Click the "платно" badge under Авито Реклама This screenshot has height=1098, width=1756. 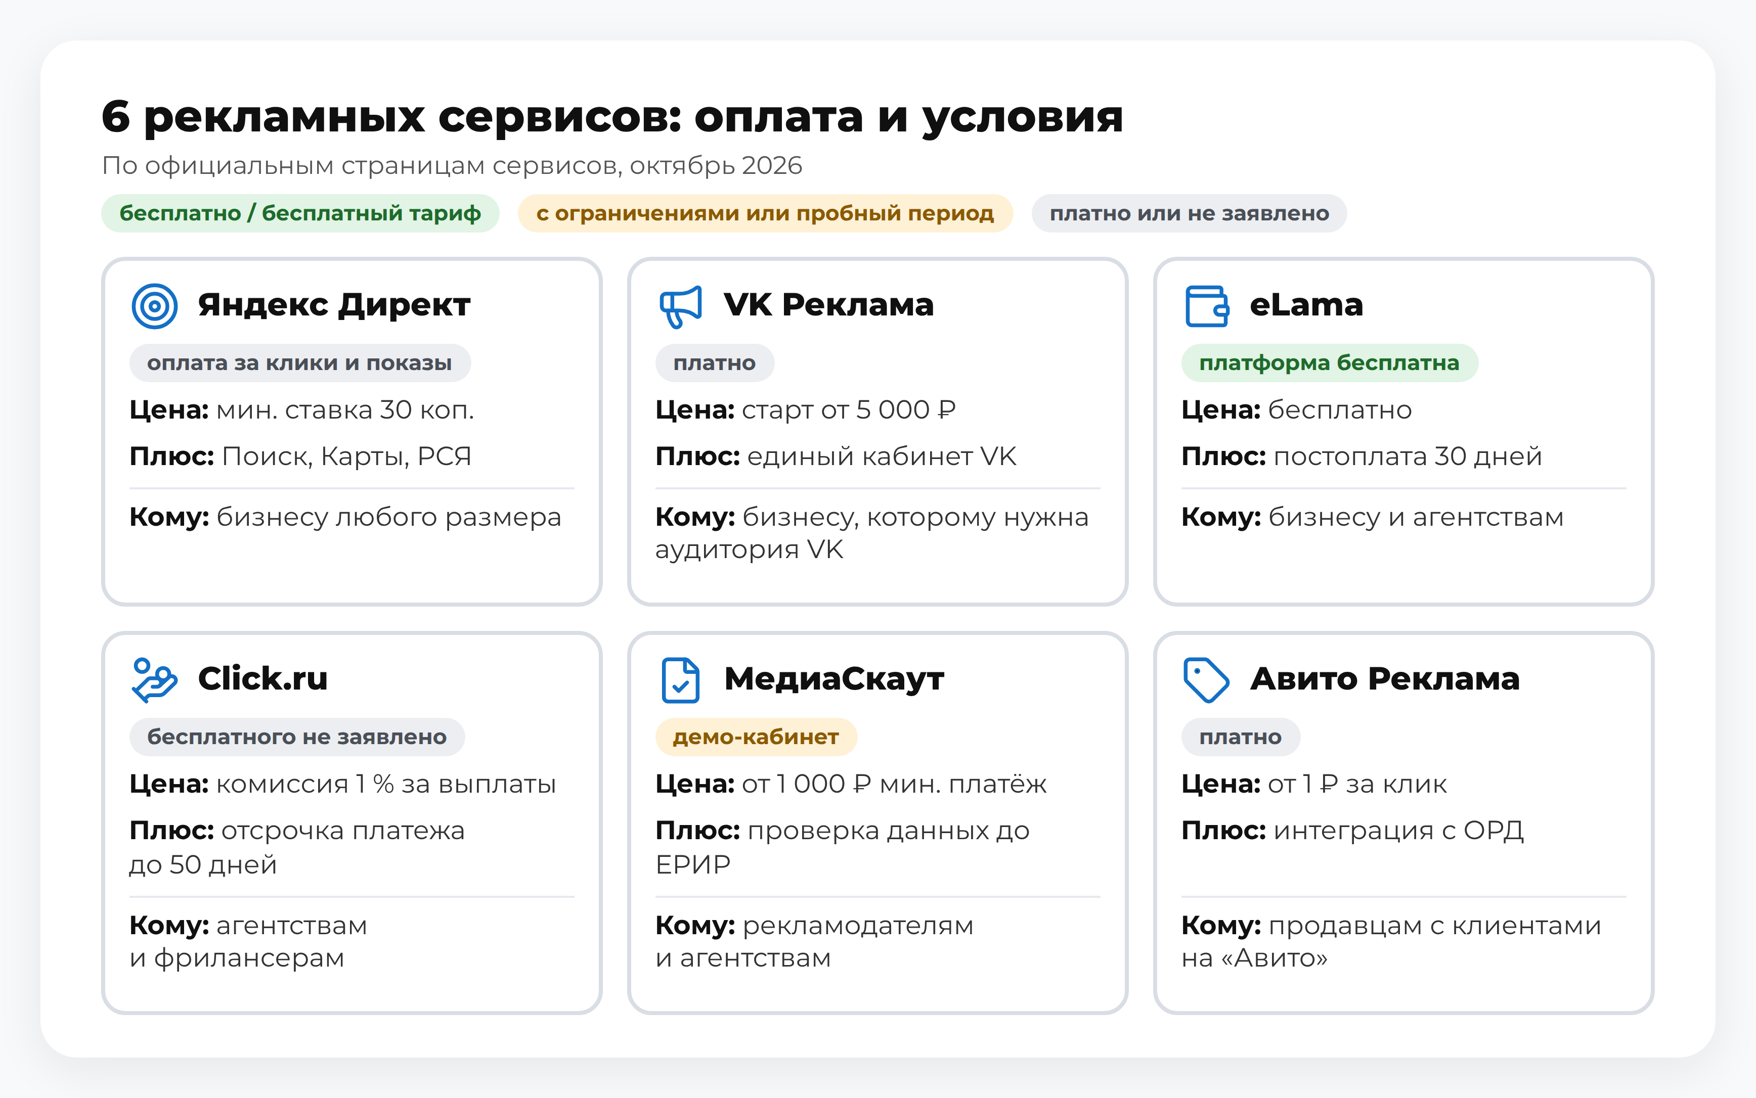tap(1240, 737)
